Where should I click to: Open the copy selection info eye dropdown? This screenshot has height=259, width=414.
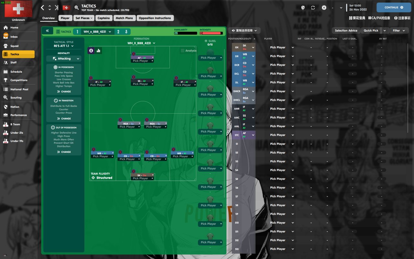point(244,30)
